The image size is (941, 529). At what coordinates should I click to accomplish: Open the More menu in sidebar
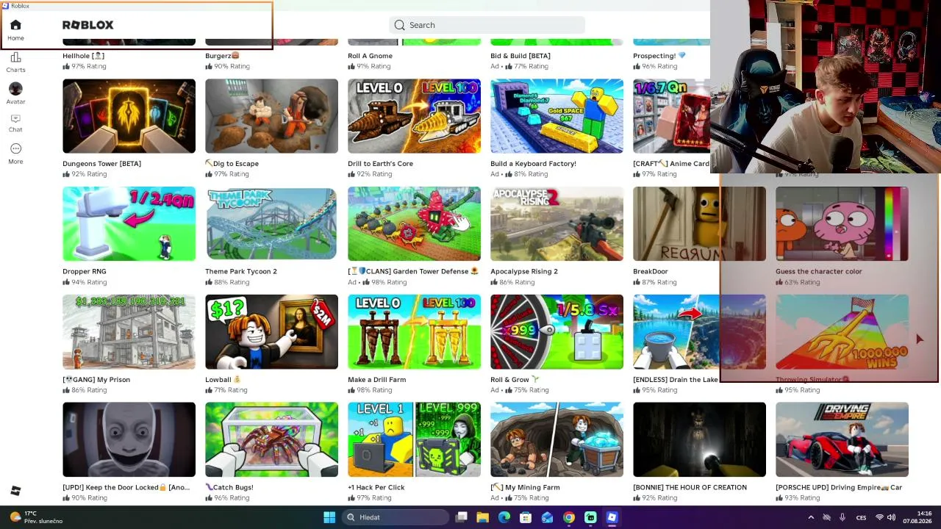15,148
